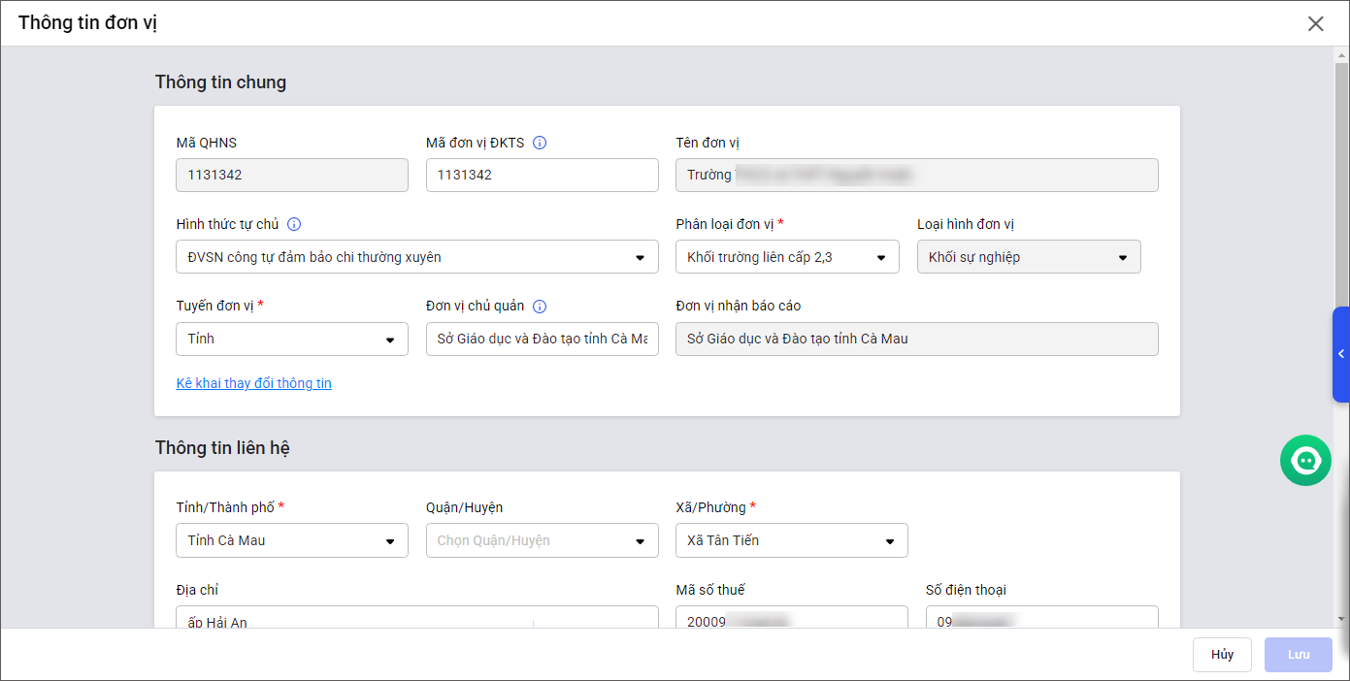Open the Loại hình đơn vị dropdown
Image resolution: width=1350 pixels, height=681 pixels.
click(x=1028, y=257)
